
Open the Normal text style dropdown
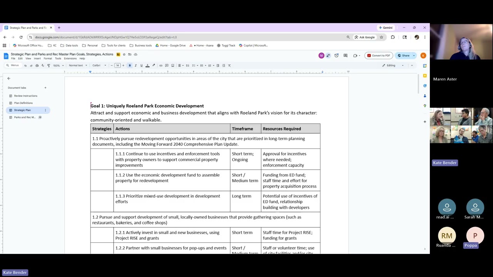click(78, 65)
